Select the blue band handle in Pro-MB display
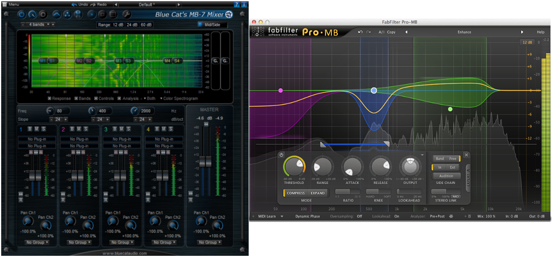 point(374,91)
